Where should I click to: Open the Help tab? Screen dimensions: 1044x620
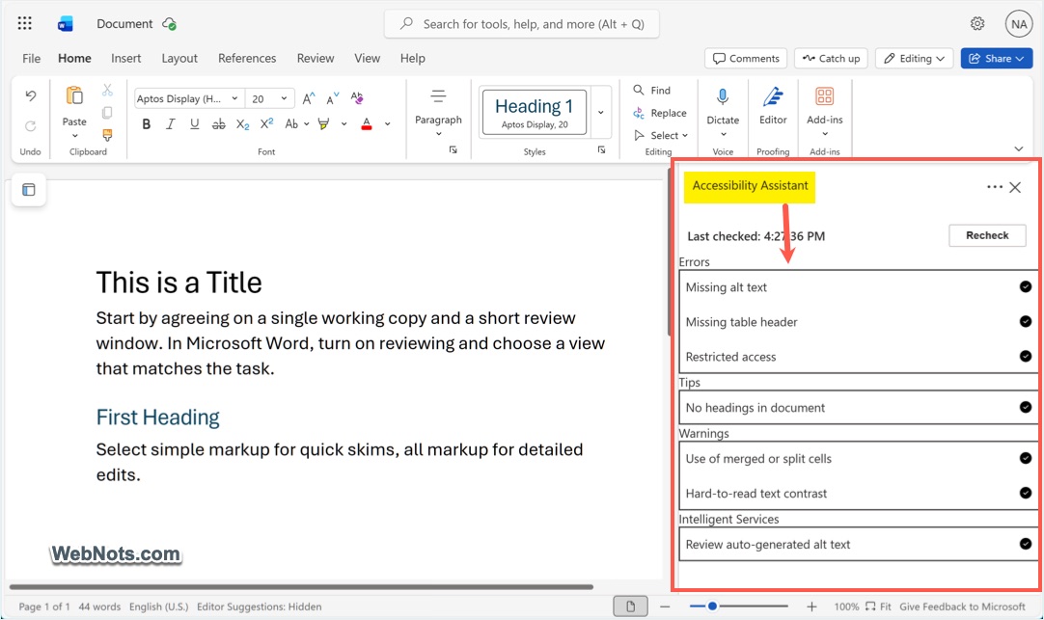[x=412, y=59]
